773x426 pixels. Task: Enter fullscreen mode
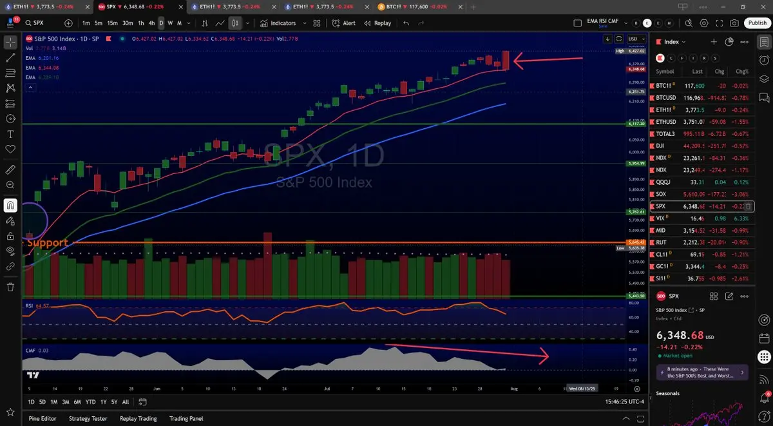(x=720, y=23)
